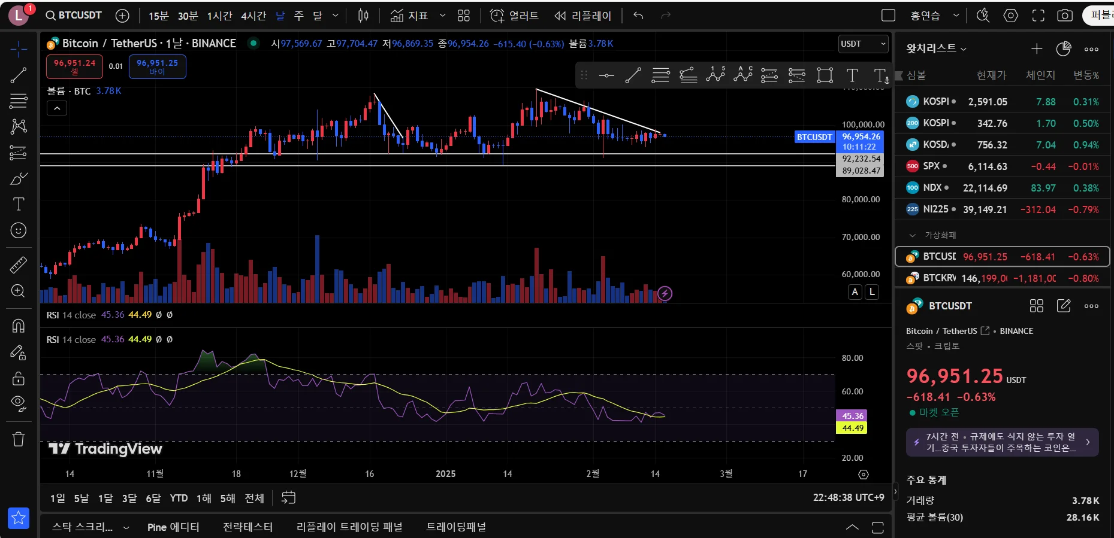Open the 리플레이 트레이딩 패널 tab
The image size is (1114, 538).
[x=349, y=527]
